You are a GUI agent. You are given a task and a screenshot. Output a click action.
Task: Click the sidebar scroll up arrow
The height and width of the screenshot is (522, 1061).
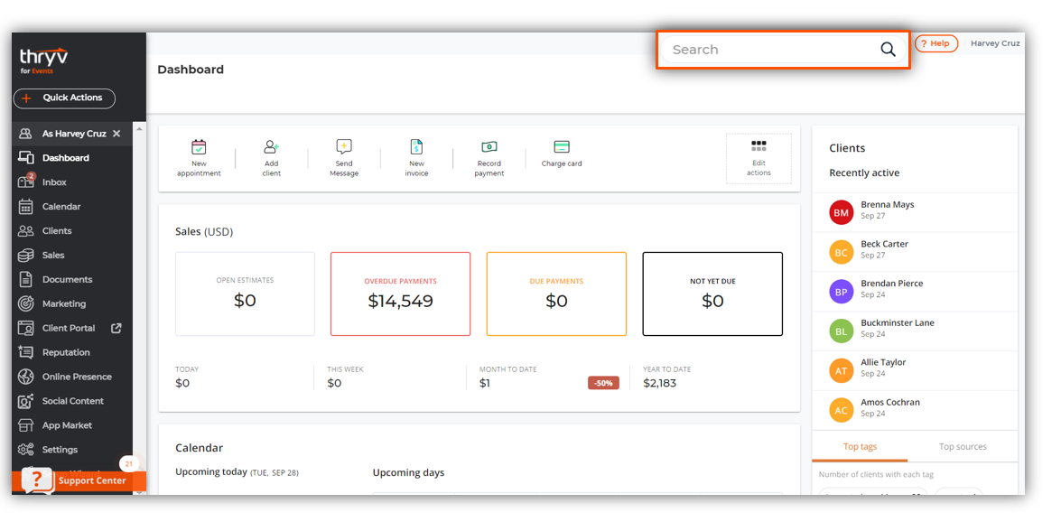point(139,128)
